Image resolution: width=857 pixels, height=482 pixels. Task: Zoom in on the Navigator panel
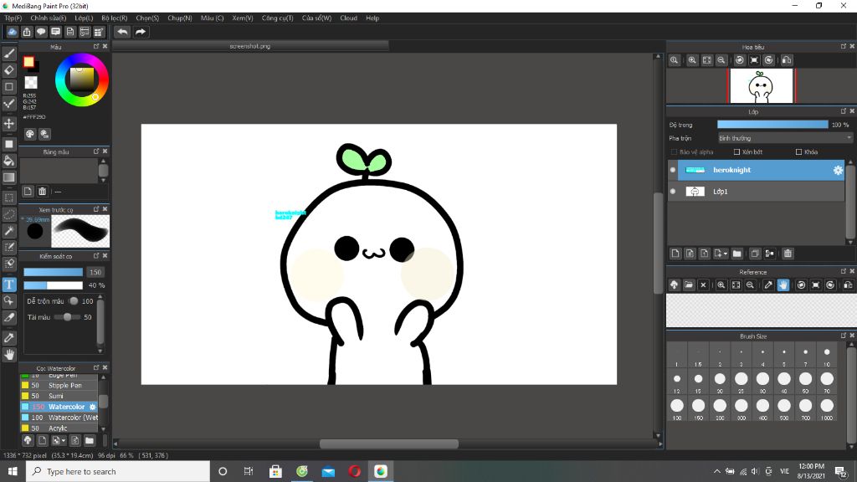[x=692, y=60]
